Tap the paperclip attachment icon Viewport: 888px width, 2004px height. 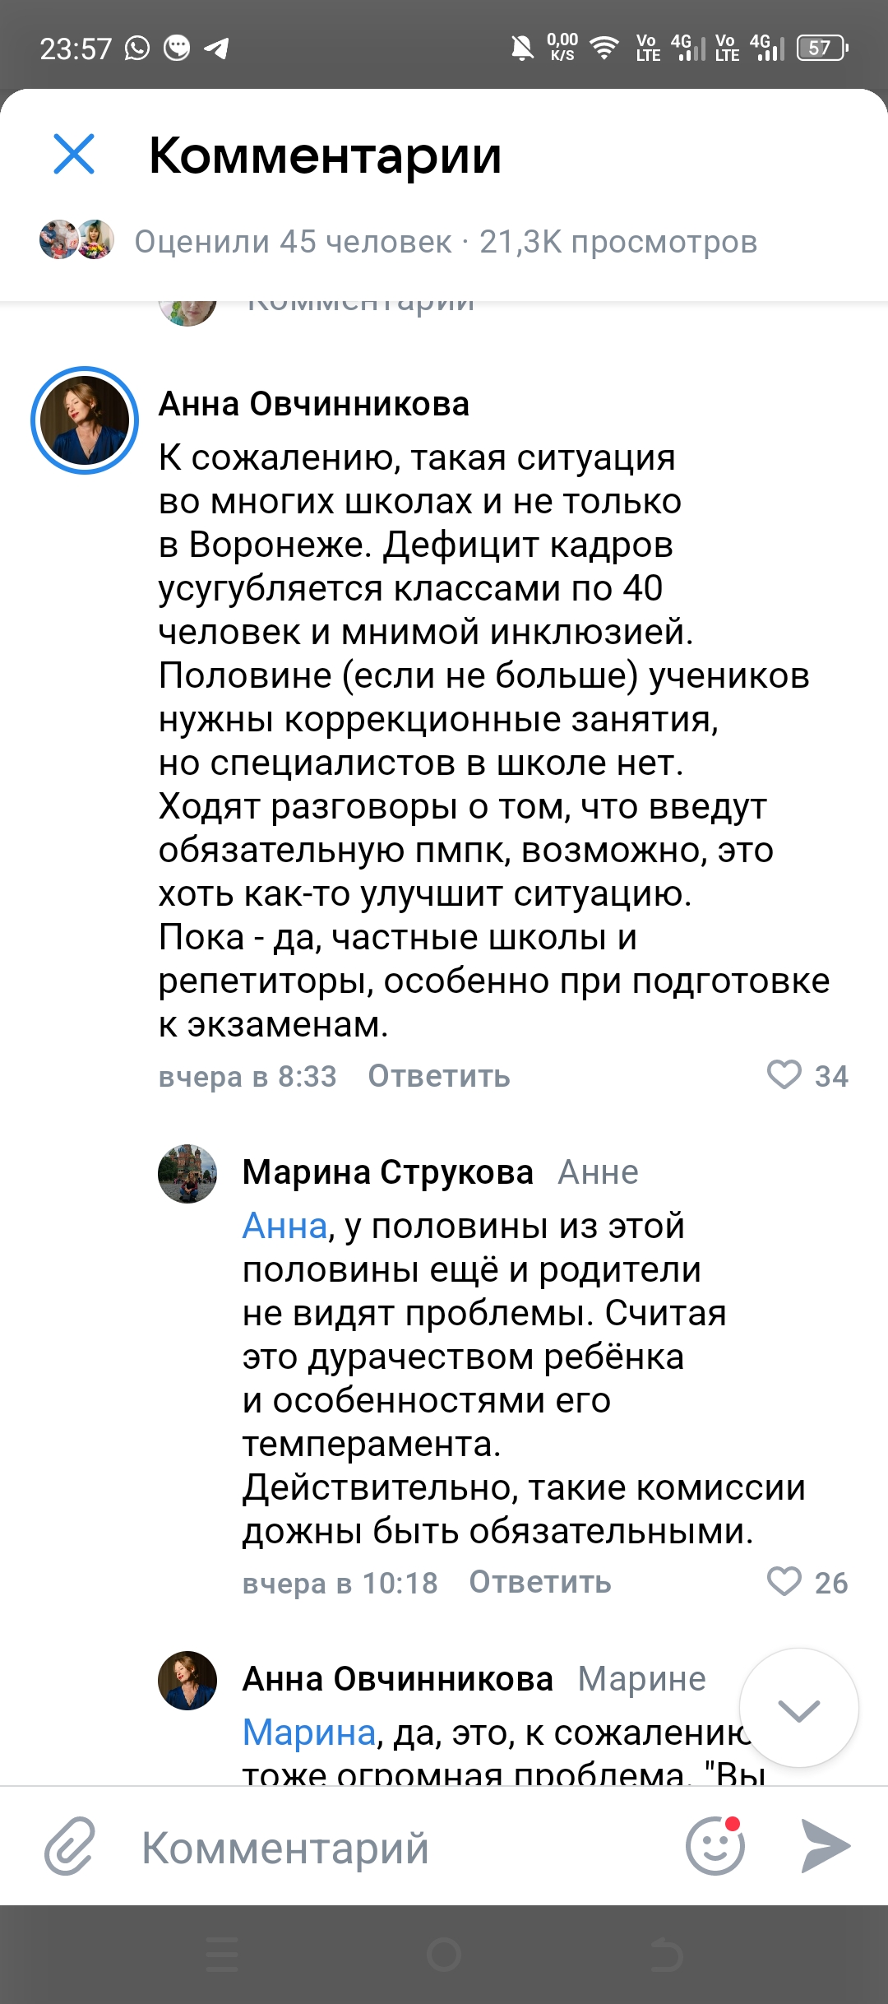(x=70, y=1847)
